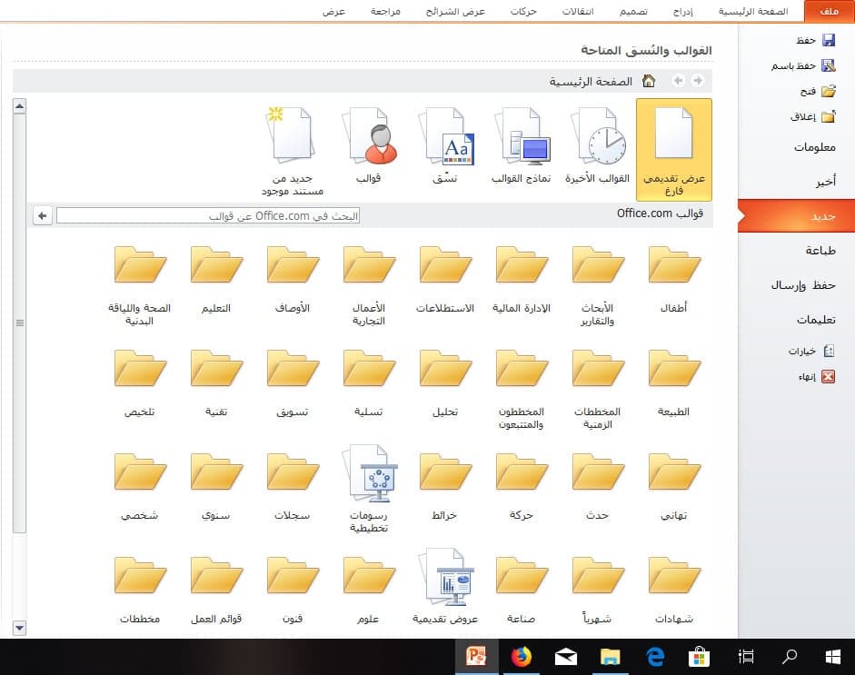Open the تلخيص folder
The width and height of the screenshot is (855, 675).
pos(140,382)
